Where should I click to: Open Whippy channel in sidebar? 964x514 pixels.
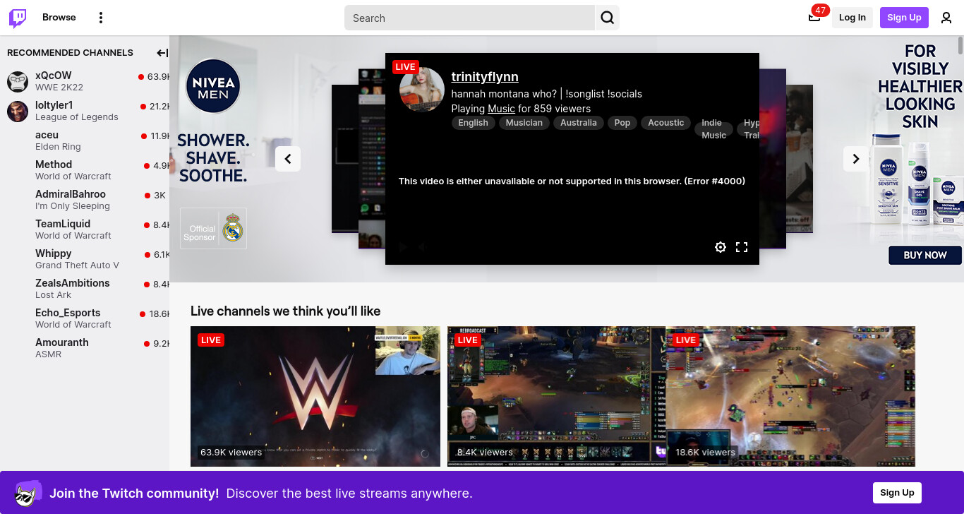point(85,259)
